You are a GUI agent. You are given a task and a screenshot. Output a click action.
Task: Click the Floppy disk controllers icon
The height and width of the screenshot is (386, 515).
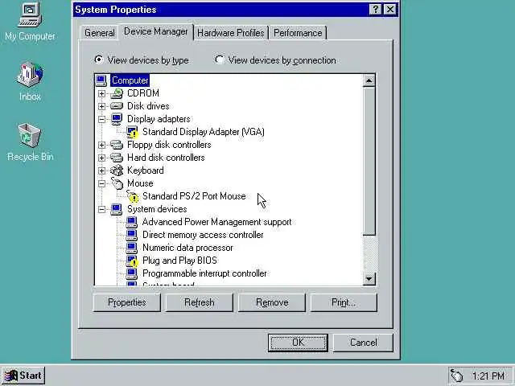pyautogui.click(x=117, y=145)
